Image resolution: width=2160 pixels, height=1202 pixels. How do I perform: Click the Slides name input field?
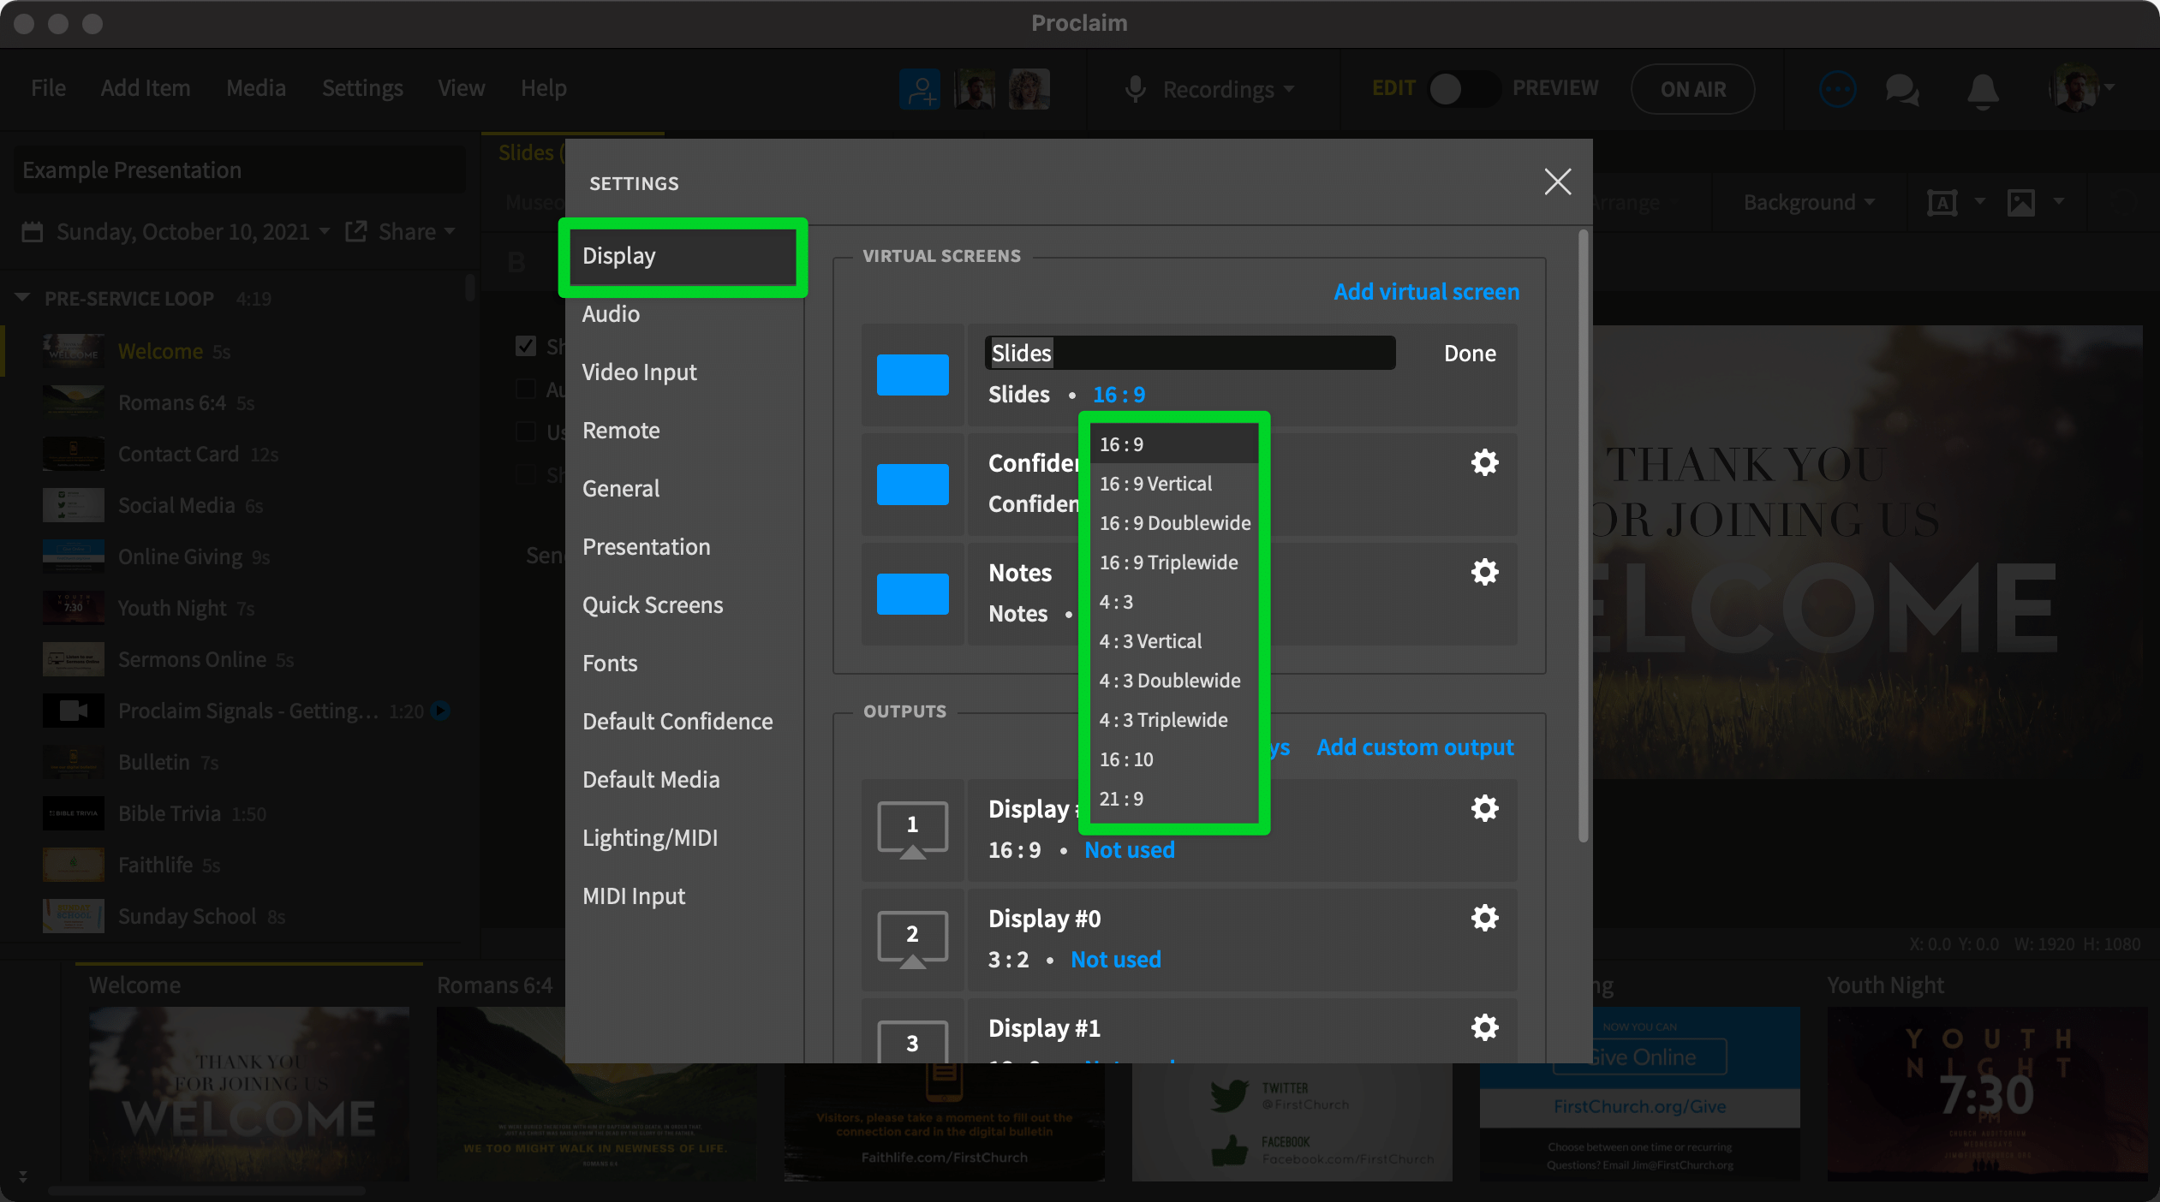click(1190, 353)
